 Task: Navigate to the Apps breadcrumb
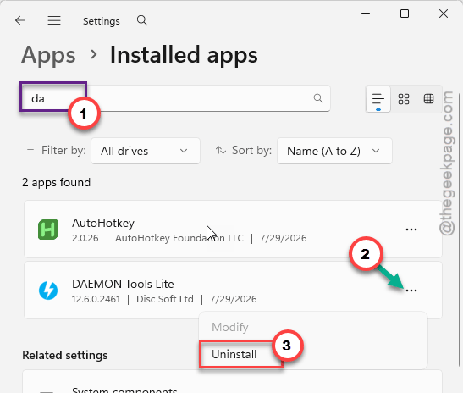coord(48,55)
